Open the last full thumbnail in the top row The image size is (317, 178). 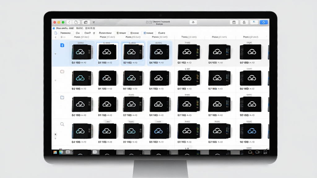click(250, 52)
